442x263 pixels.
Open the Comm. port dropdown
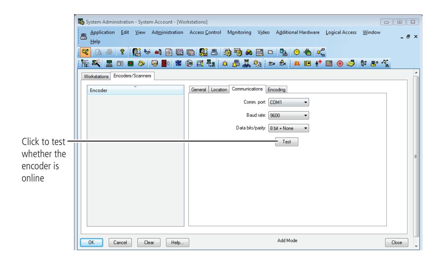[289, 102]
